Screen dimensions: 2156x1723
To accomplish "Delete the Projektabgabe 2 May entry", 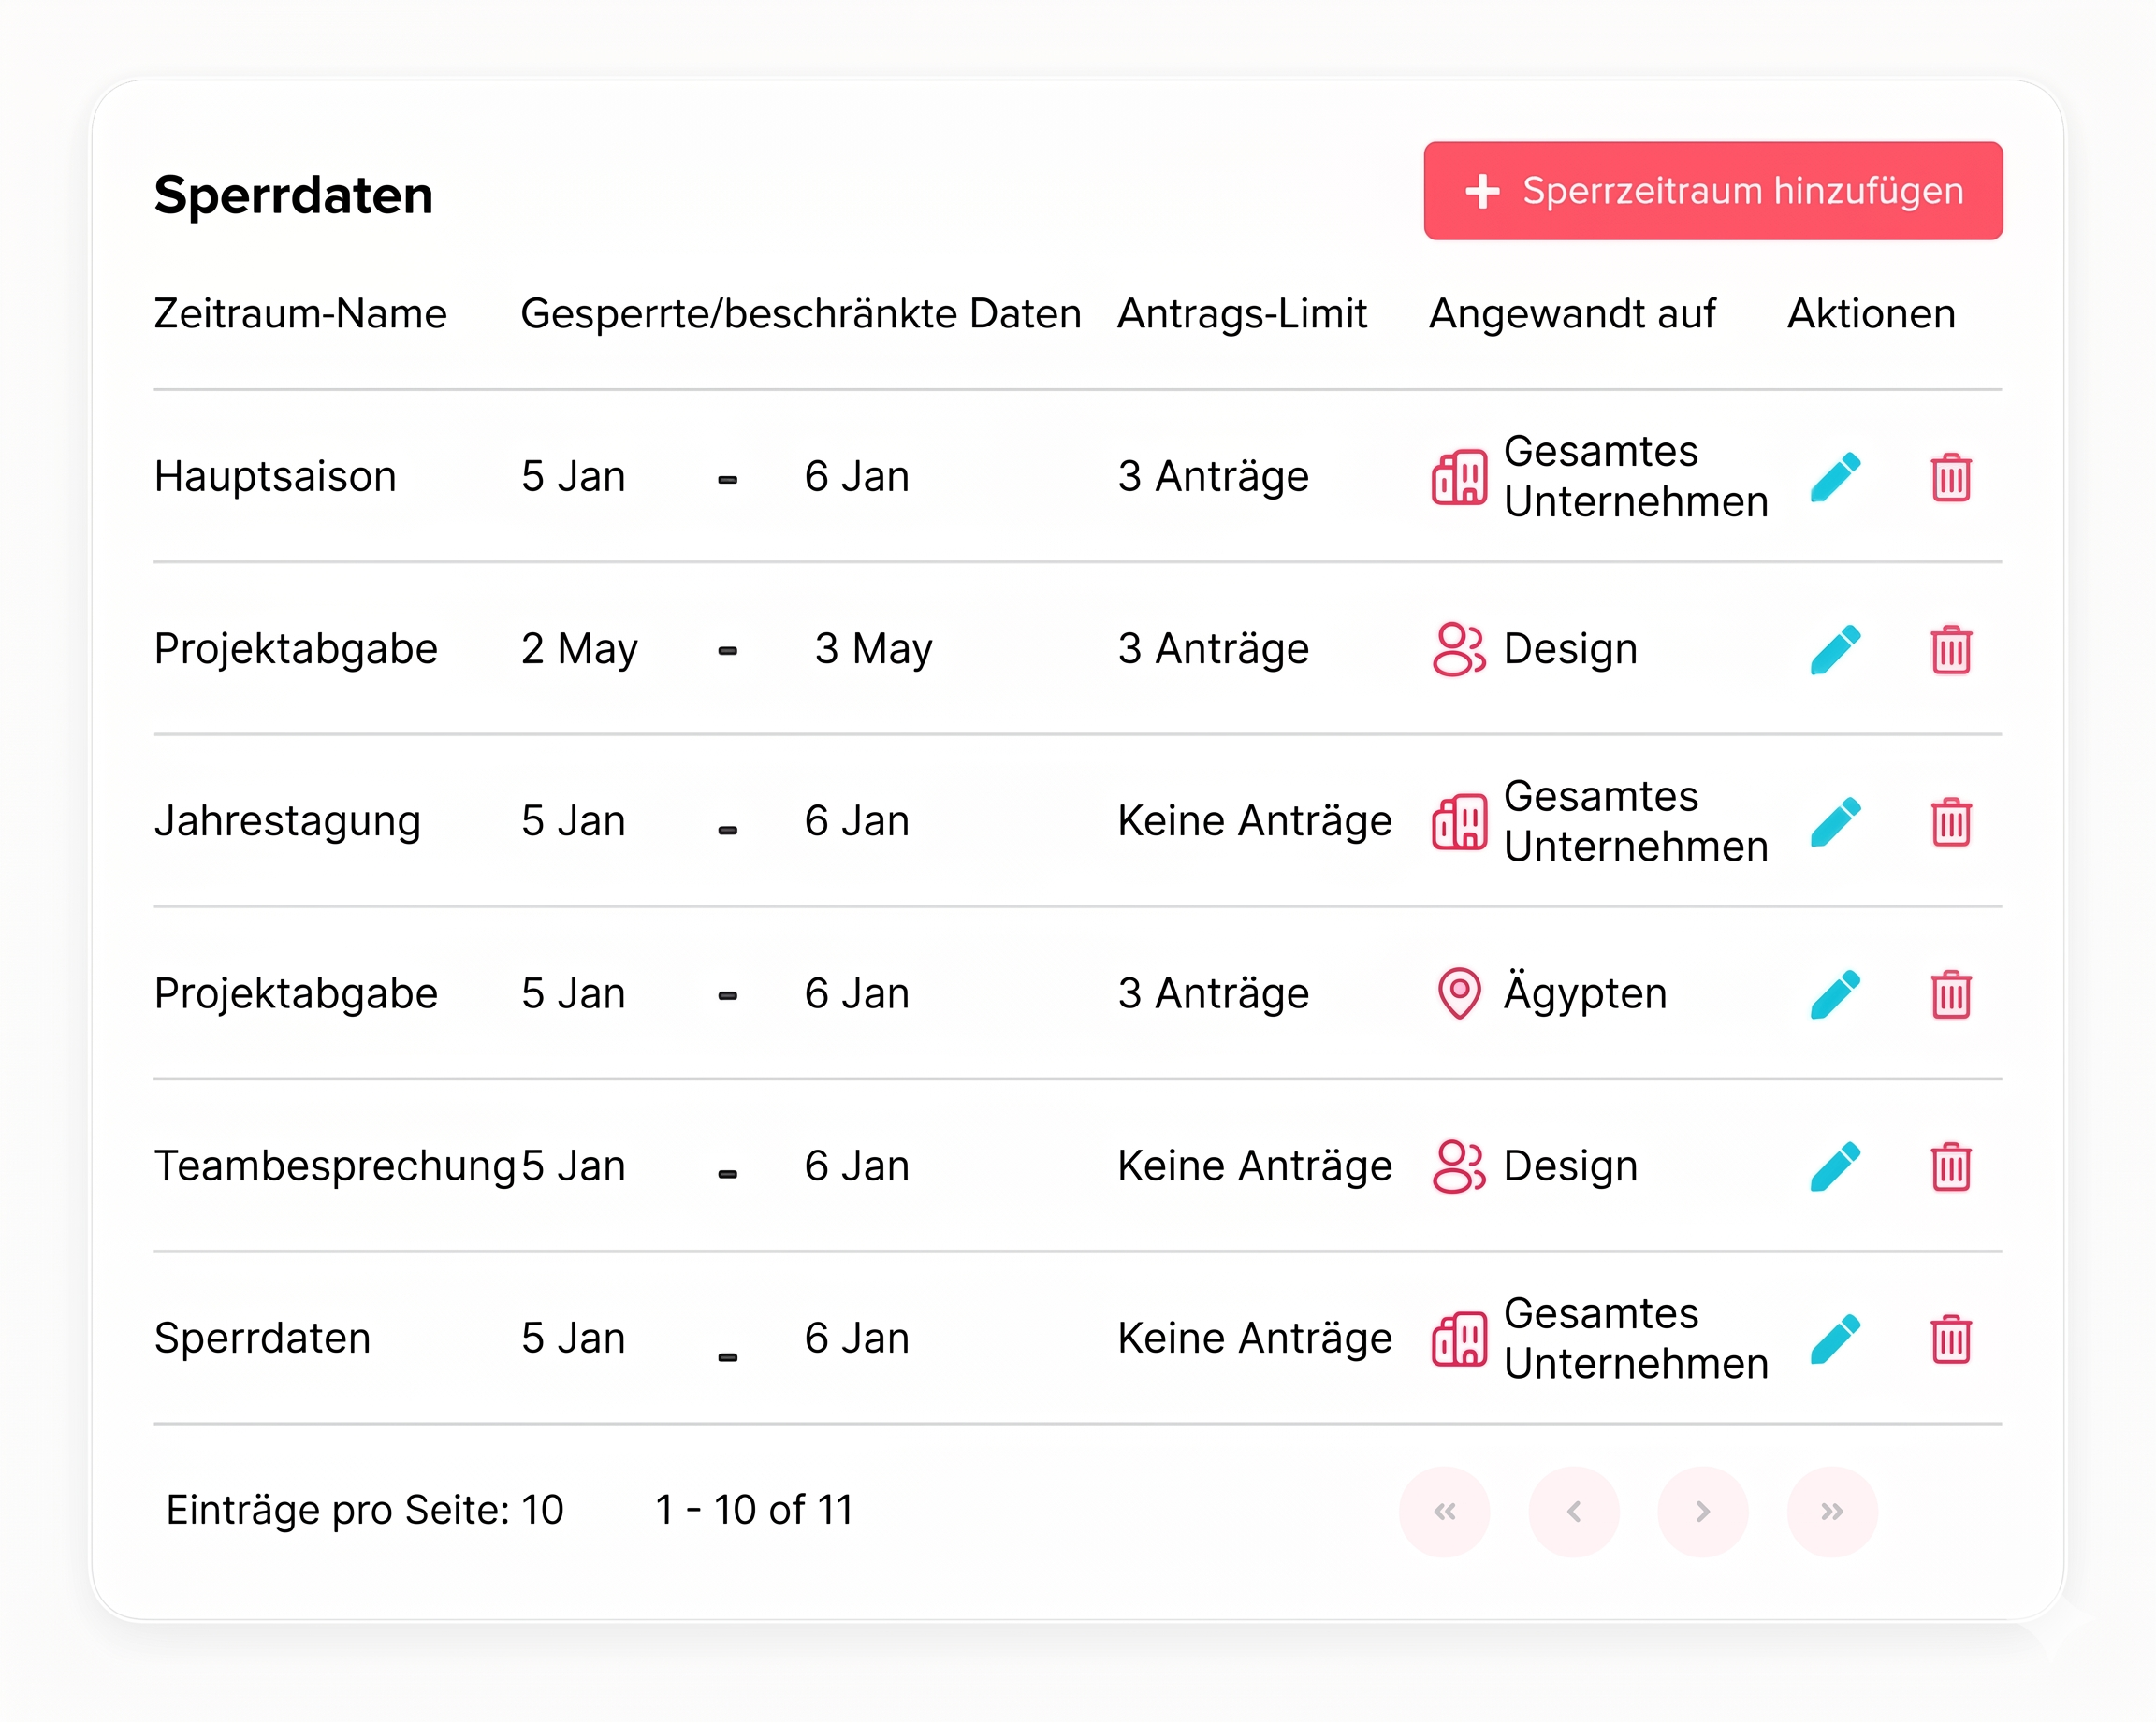I will click(1950, 649).
